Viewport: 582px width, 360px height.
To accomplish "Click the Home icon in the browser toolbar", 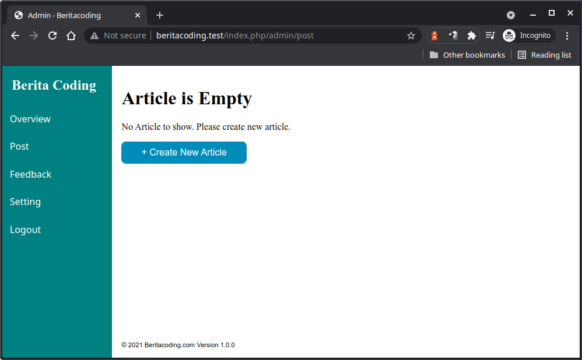I will pos(71,36).
